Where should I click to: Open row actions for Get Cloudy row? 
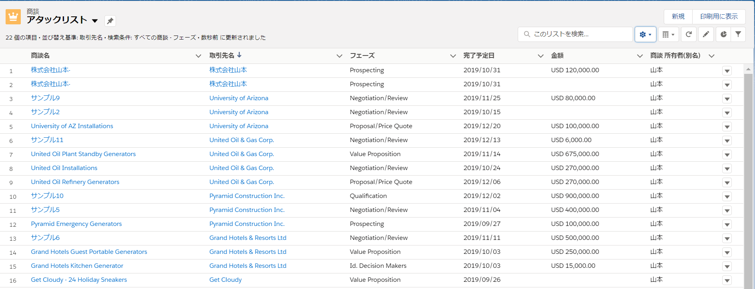727,281
